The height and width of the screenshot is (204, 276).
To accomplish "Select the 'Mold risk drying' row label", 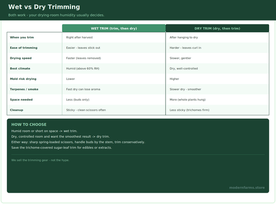I will point(23,79).
